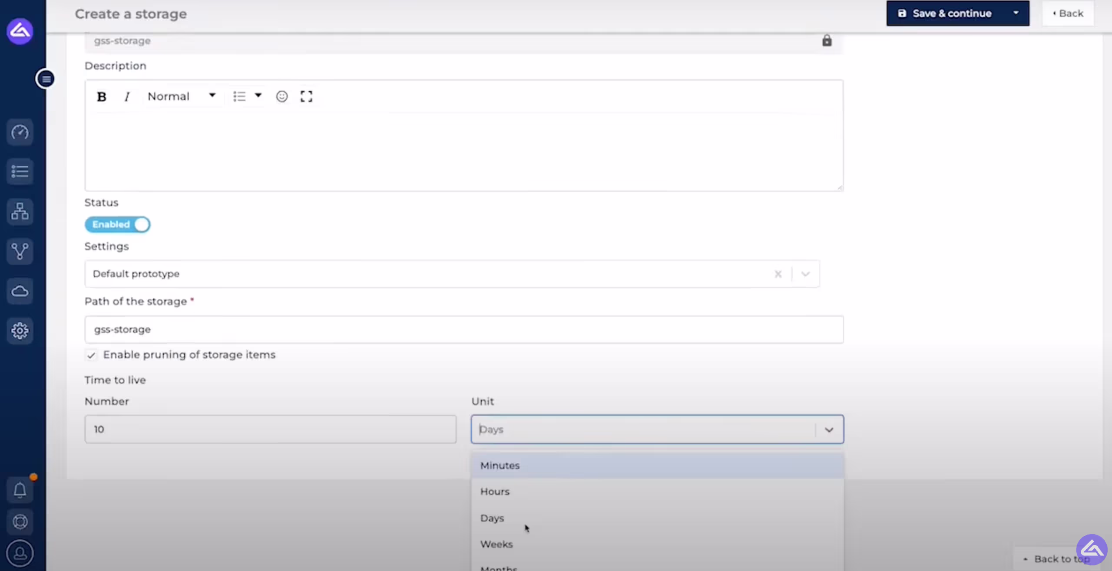The height and width of the screenshot is (571, 1112).
Task: Click the Path of the storage field
Action: point(464,330)
